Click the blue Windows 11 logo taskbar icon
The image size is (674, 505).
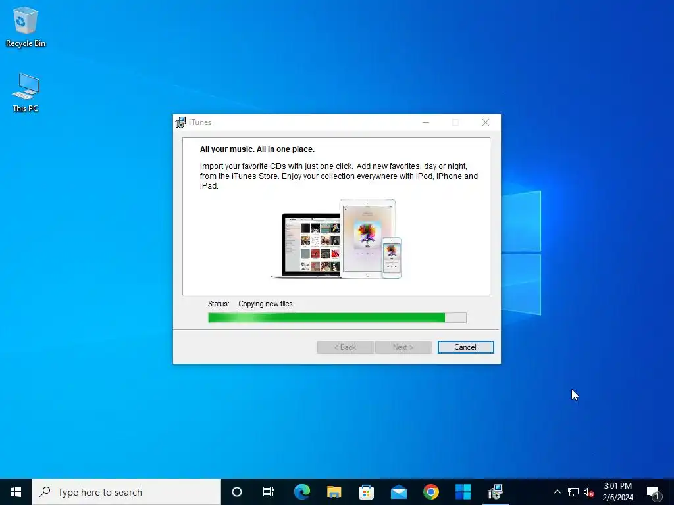click(x=463, y=492)
